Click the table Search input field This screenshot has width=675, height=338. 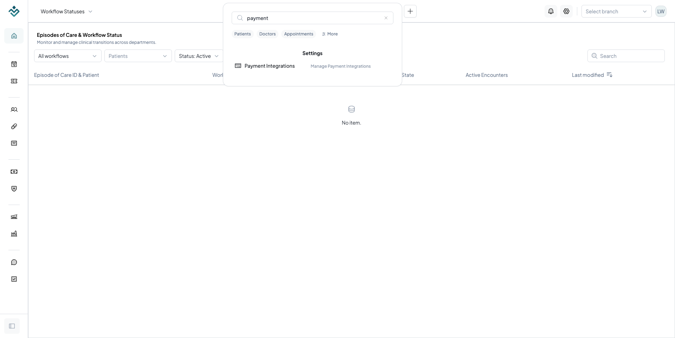click(626, 56)
